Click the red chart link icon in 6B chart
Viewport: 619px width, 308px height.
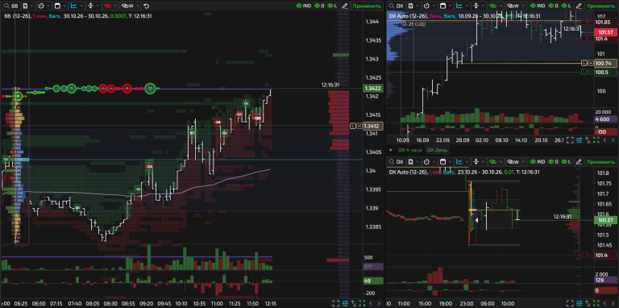pos(107,6)
